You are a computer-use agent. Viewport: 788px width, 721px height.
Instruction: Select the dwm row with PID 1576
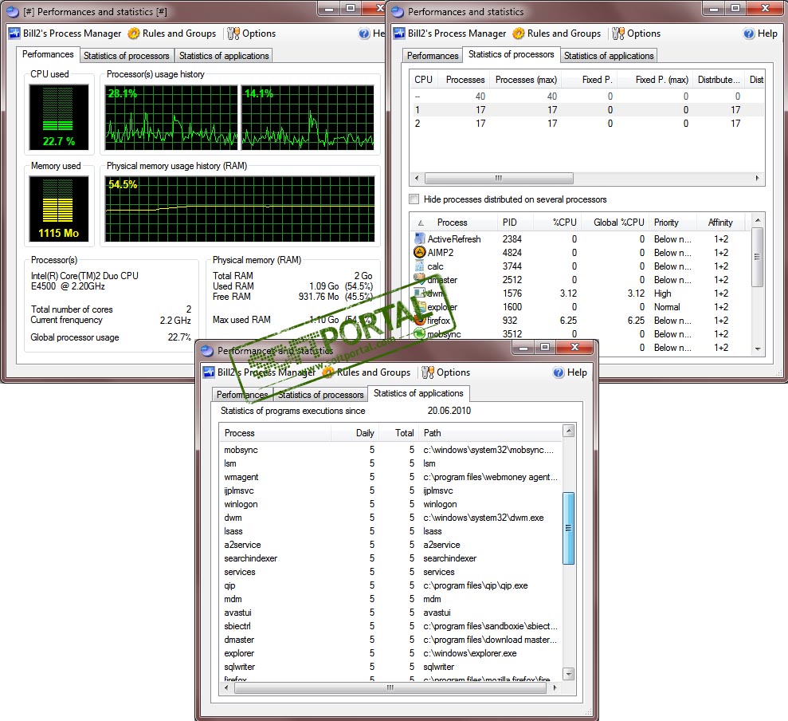(581, 294)
